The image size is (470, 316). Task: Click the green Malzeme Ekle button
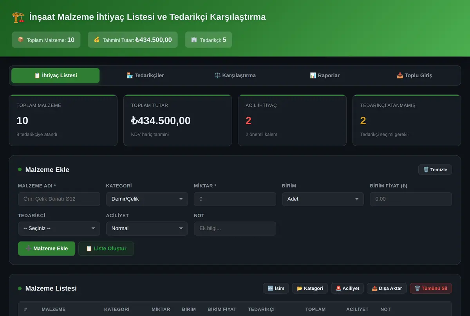[x=47, y=249]
